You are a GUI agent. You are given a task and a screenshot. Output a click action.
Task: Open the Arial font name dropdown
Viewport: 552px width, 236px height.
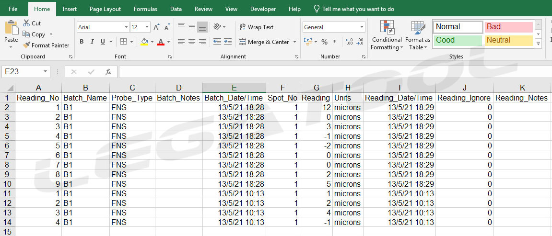point(126,27)
